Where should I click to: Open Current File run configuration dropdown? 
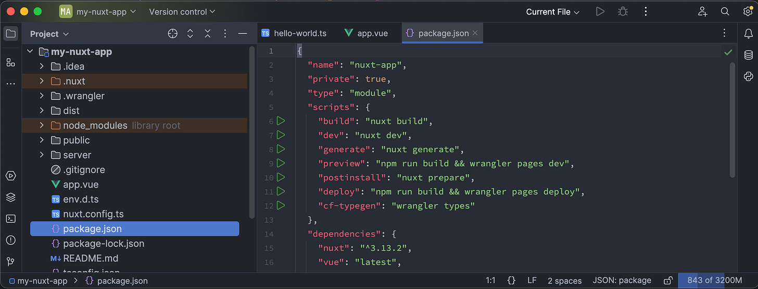(x=552, y=11)
